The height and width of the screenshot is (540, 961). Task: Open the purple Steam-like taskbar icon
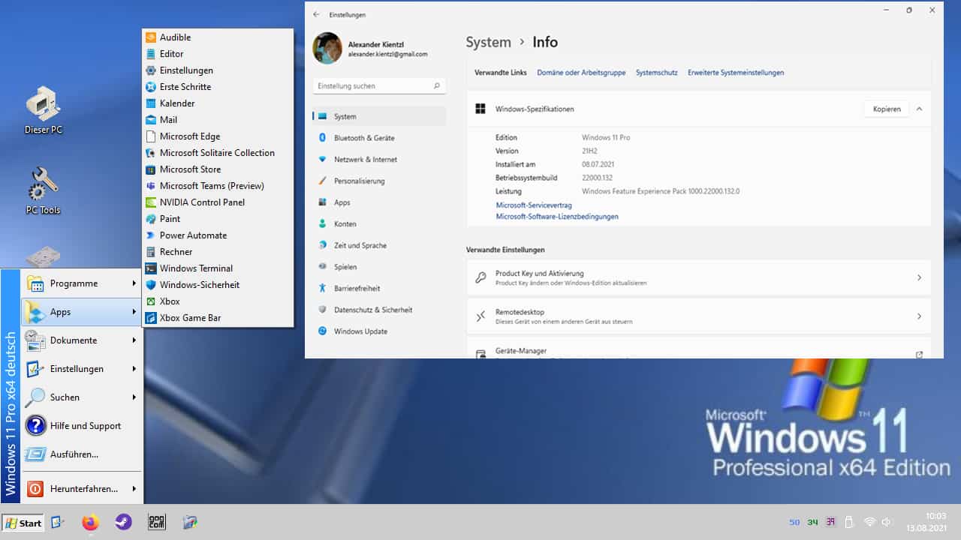tap(123, 522)
